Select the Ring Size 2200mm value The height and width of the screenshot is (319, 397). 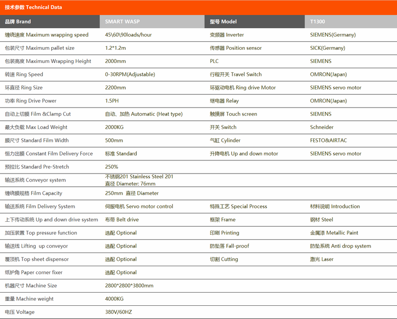(116, 88)
